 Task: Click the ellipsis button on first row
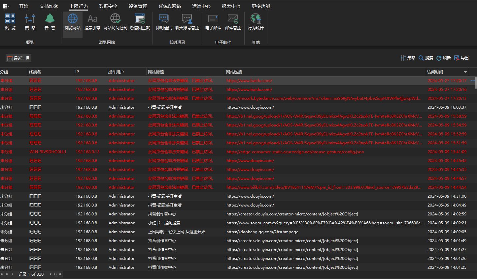pyautogui.click(x=473, y=81)
